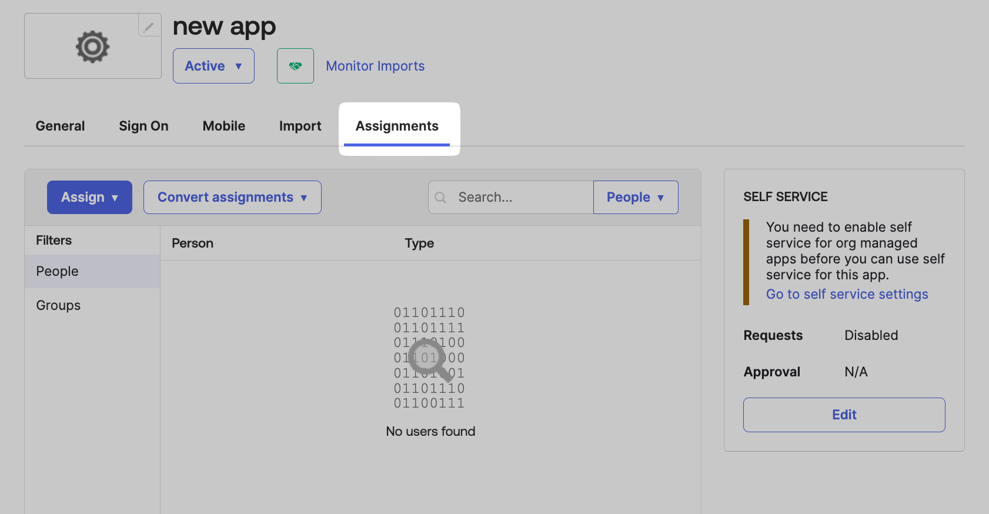Select the Assignments tab
The height and width of the screenshot is (514, 989).
click(x=397, y=126)
